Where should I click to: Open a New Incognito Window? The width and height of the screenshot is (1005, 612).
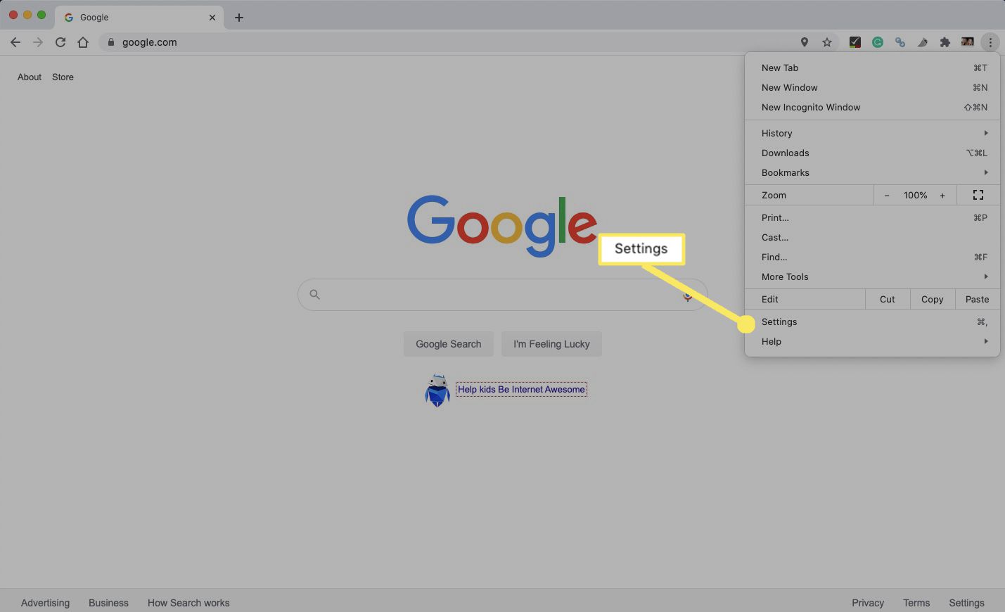click(872, 107)
